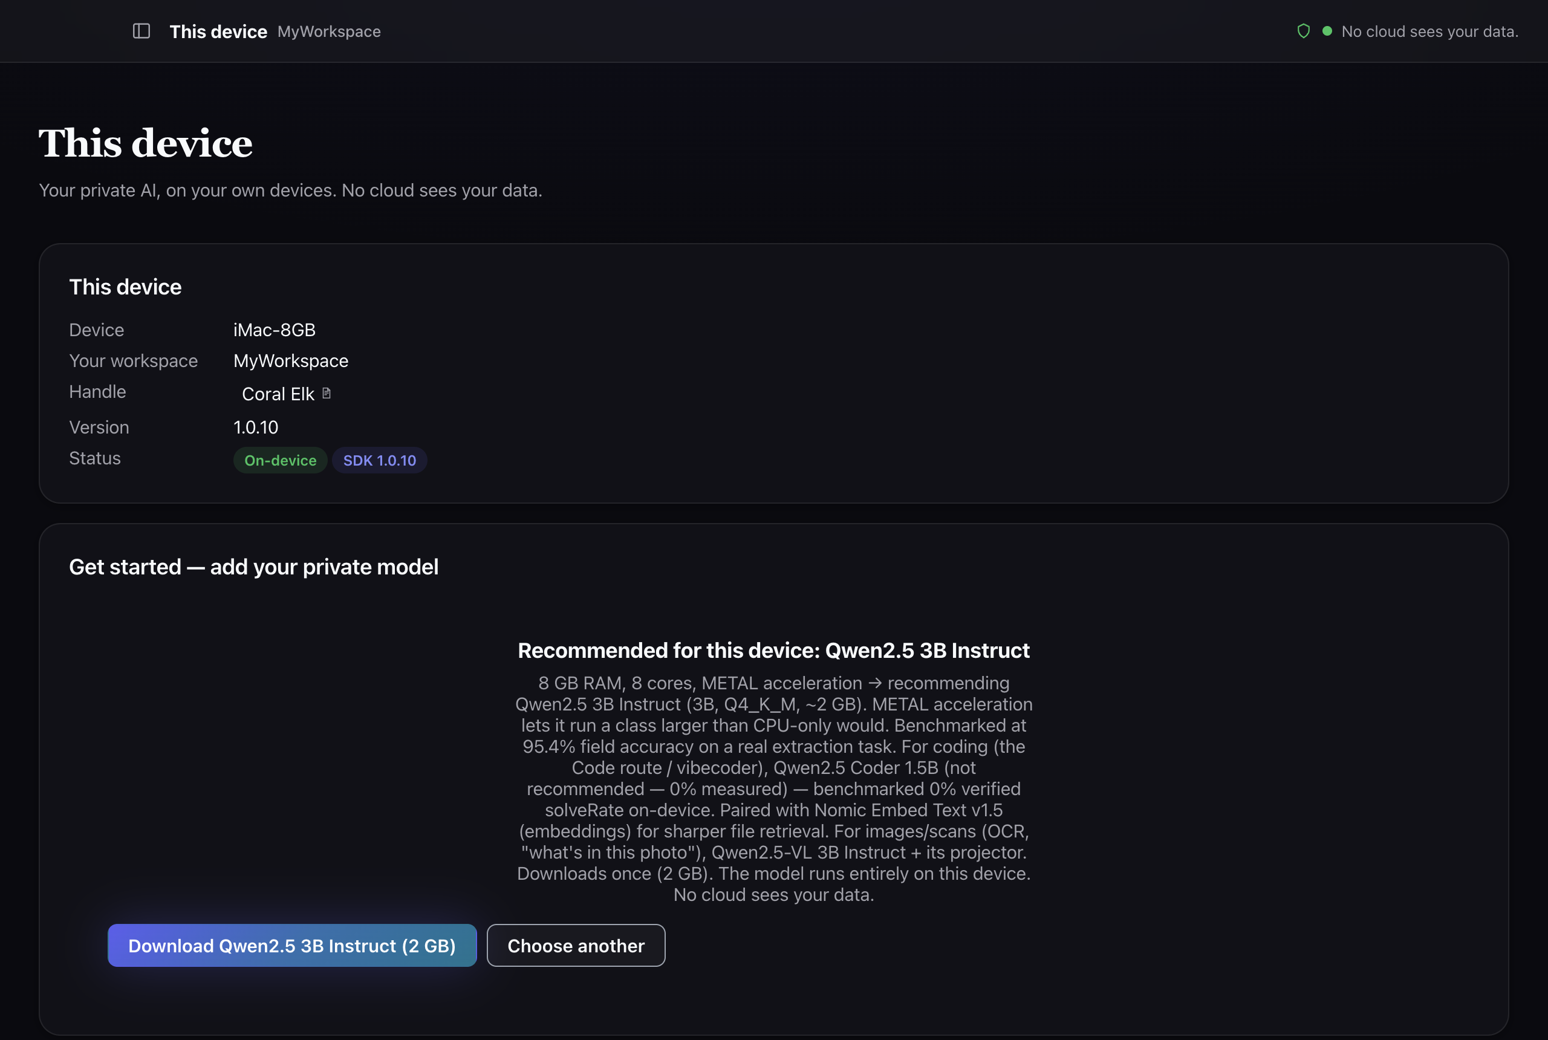
Task: Click the header title 'This device'
Action: [218, 32]
